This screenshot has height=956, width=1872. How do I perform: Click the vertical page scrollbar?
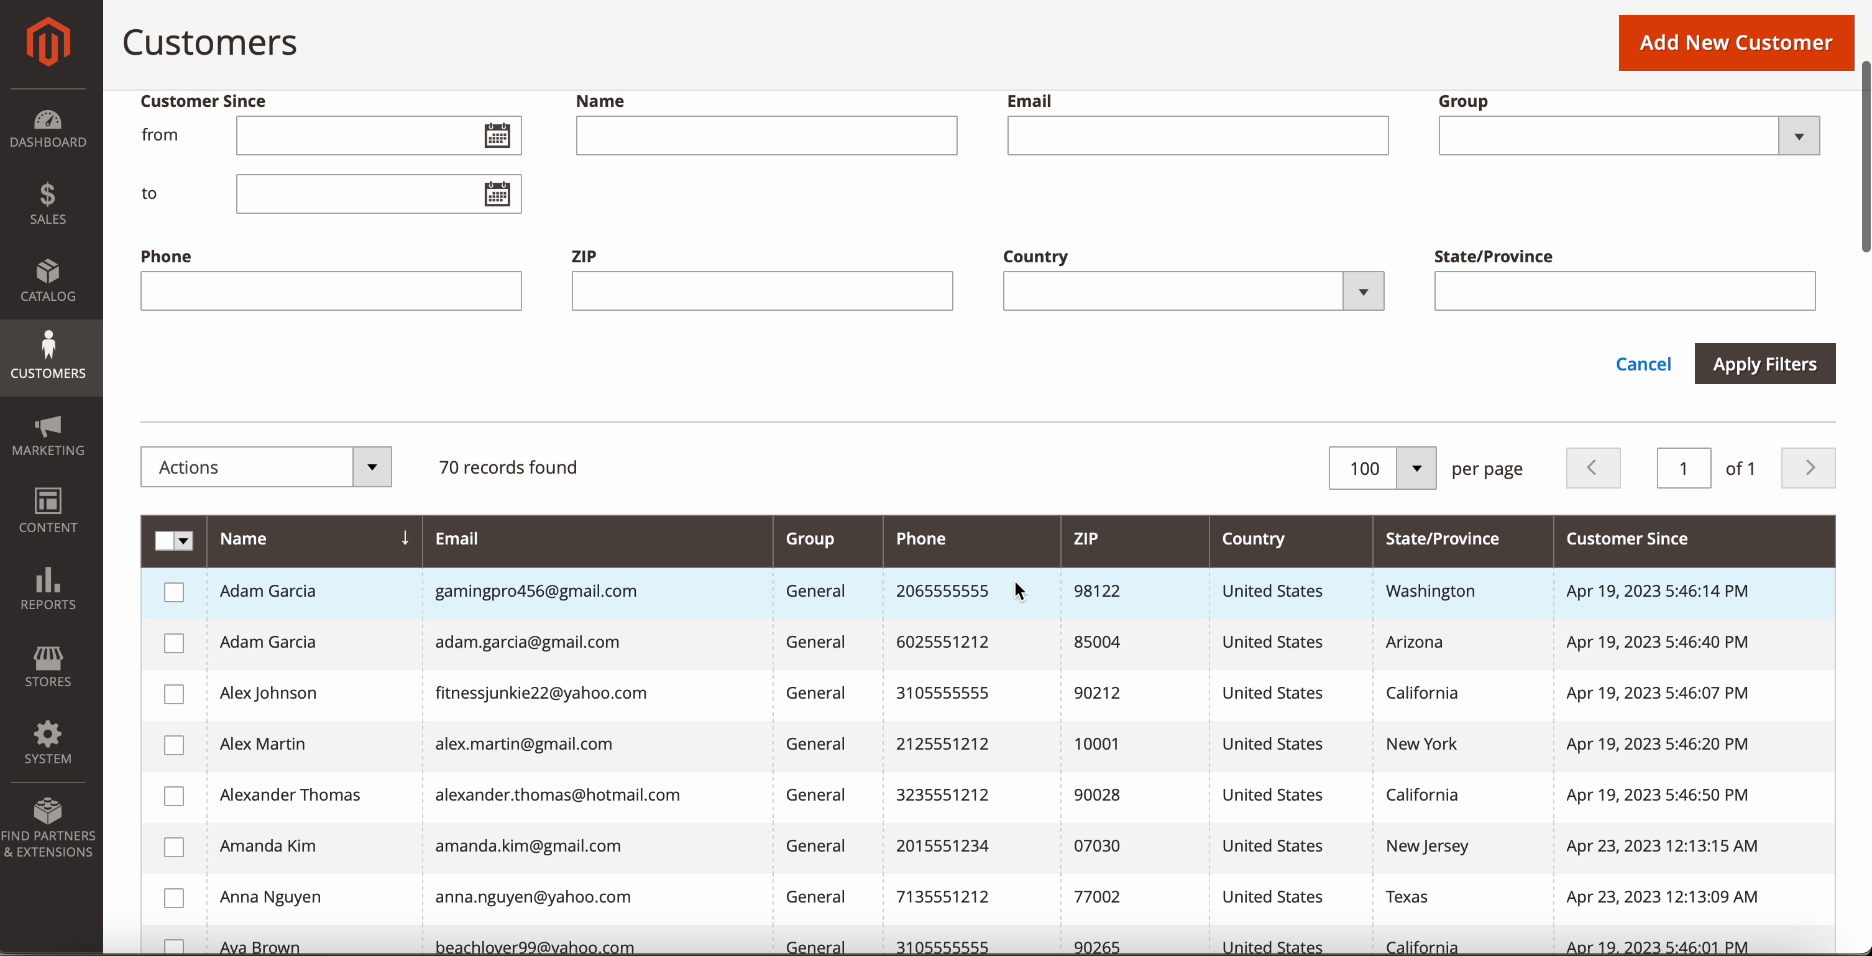click(1865, 156)
